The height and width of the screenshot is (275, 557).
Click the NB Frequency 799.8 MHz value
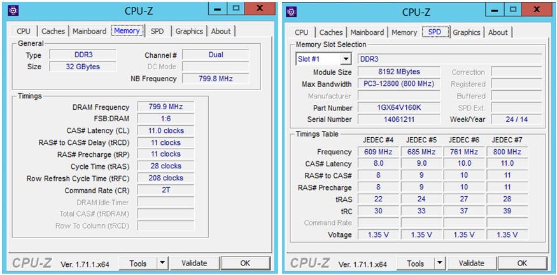tap(216, 79)
